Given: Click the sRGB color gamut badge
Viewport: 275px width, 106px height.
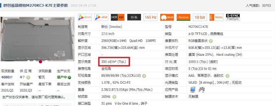Looking at the screenshot, I should pyautogui.click(x=101, y=17).
